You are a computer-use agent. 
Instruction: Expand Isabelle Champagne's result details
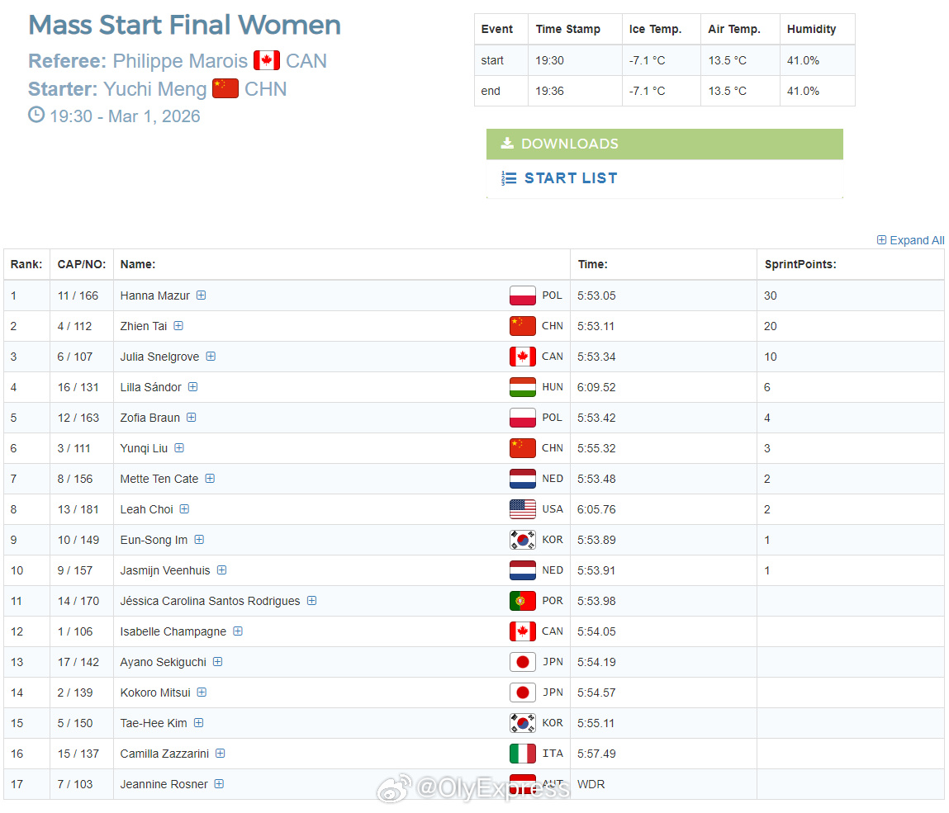(238, 631)
